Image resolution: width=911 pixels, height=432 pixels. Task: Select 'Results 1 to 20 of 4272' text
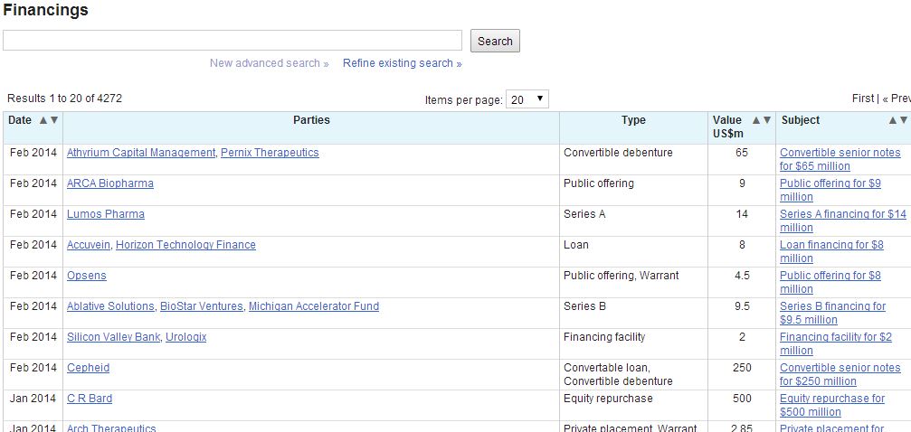64,99
